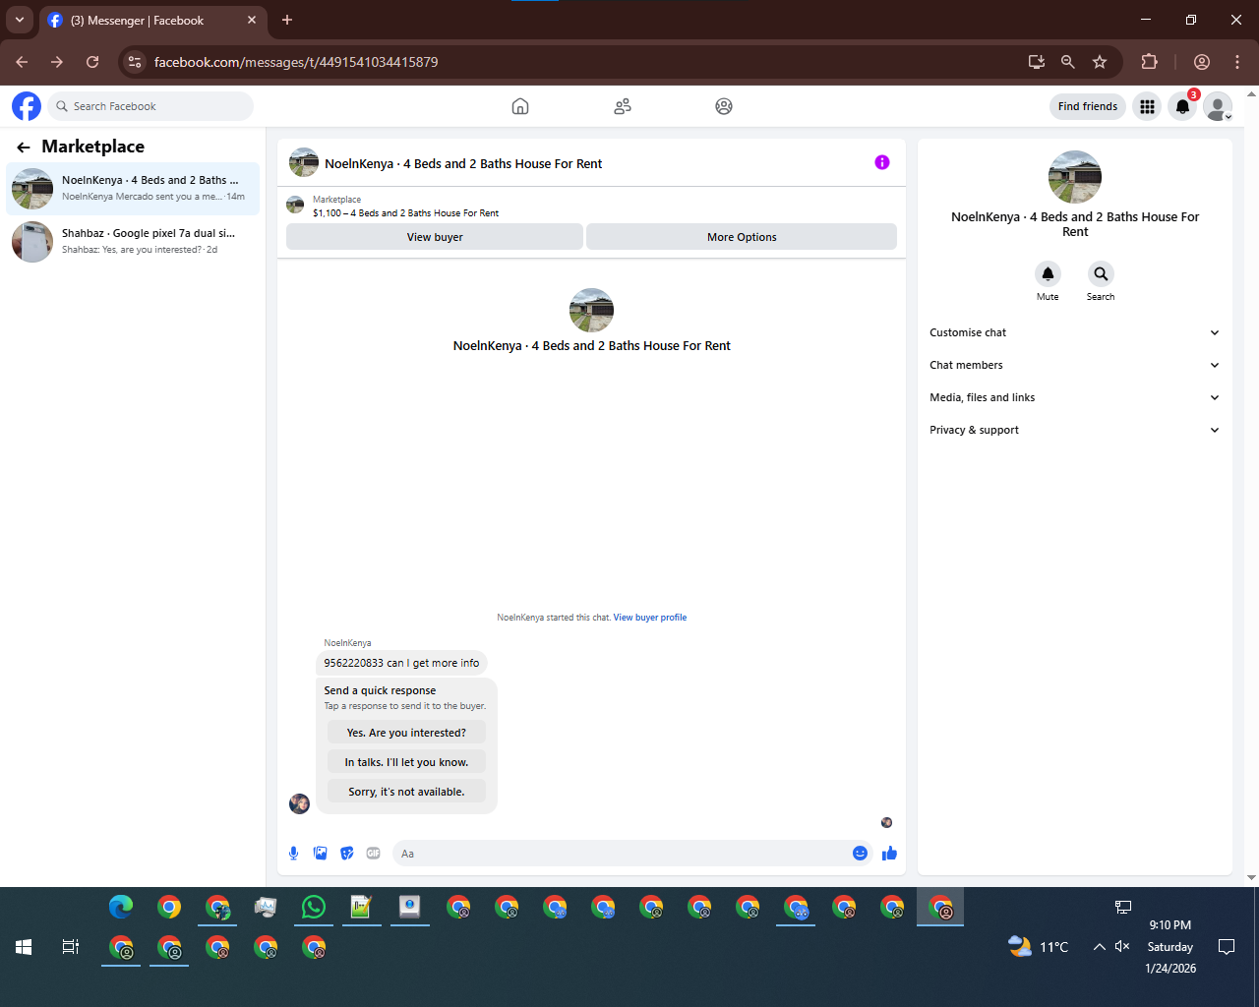This screenshot has height=1007, width=1259.
Task: Click the More Options button
Action: click(742, 237)
